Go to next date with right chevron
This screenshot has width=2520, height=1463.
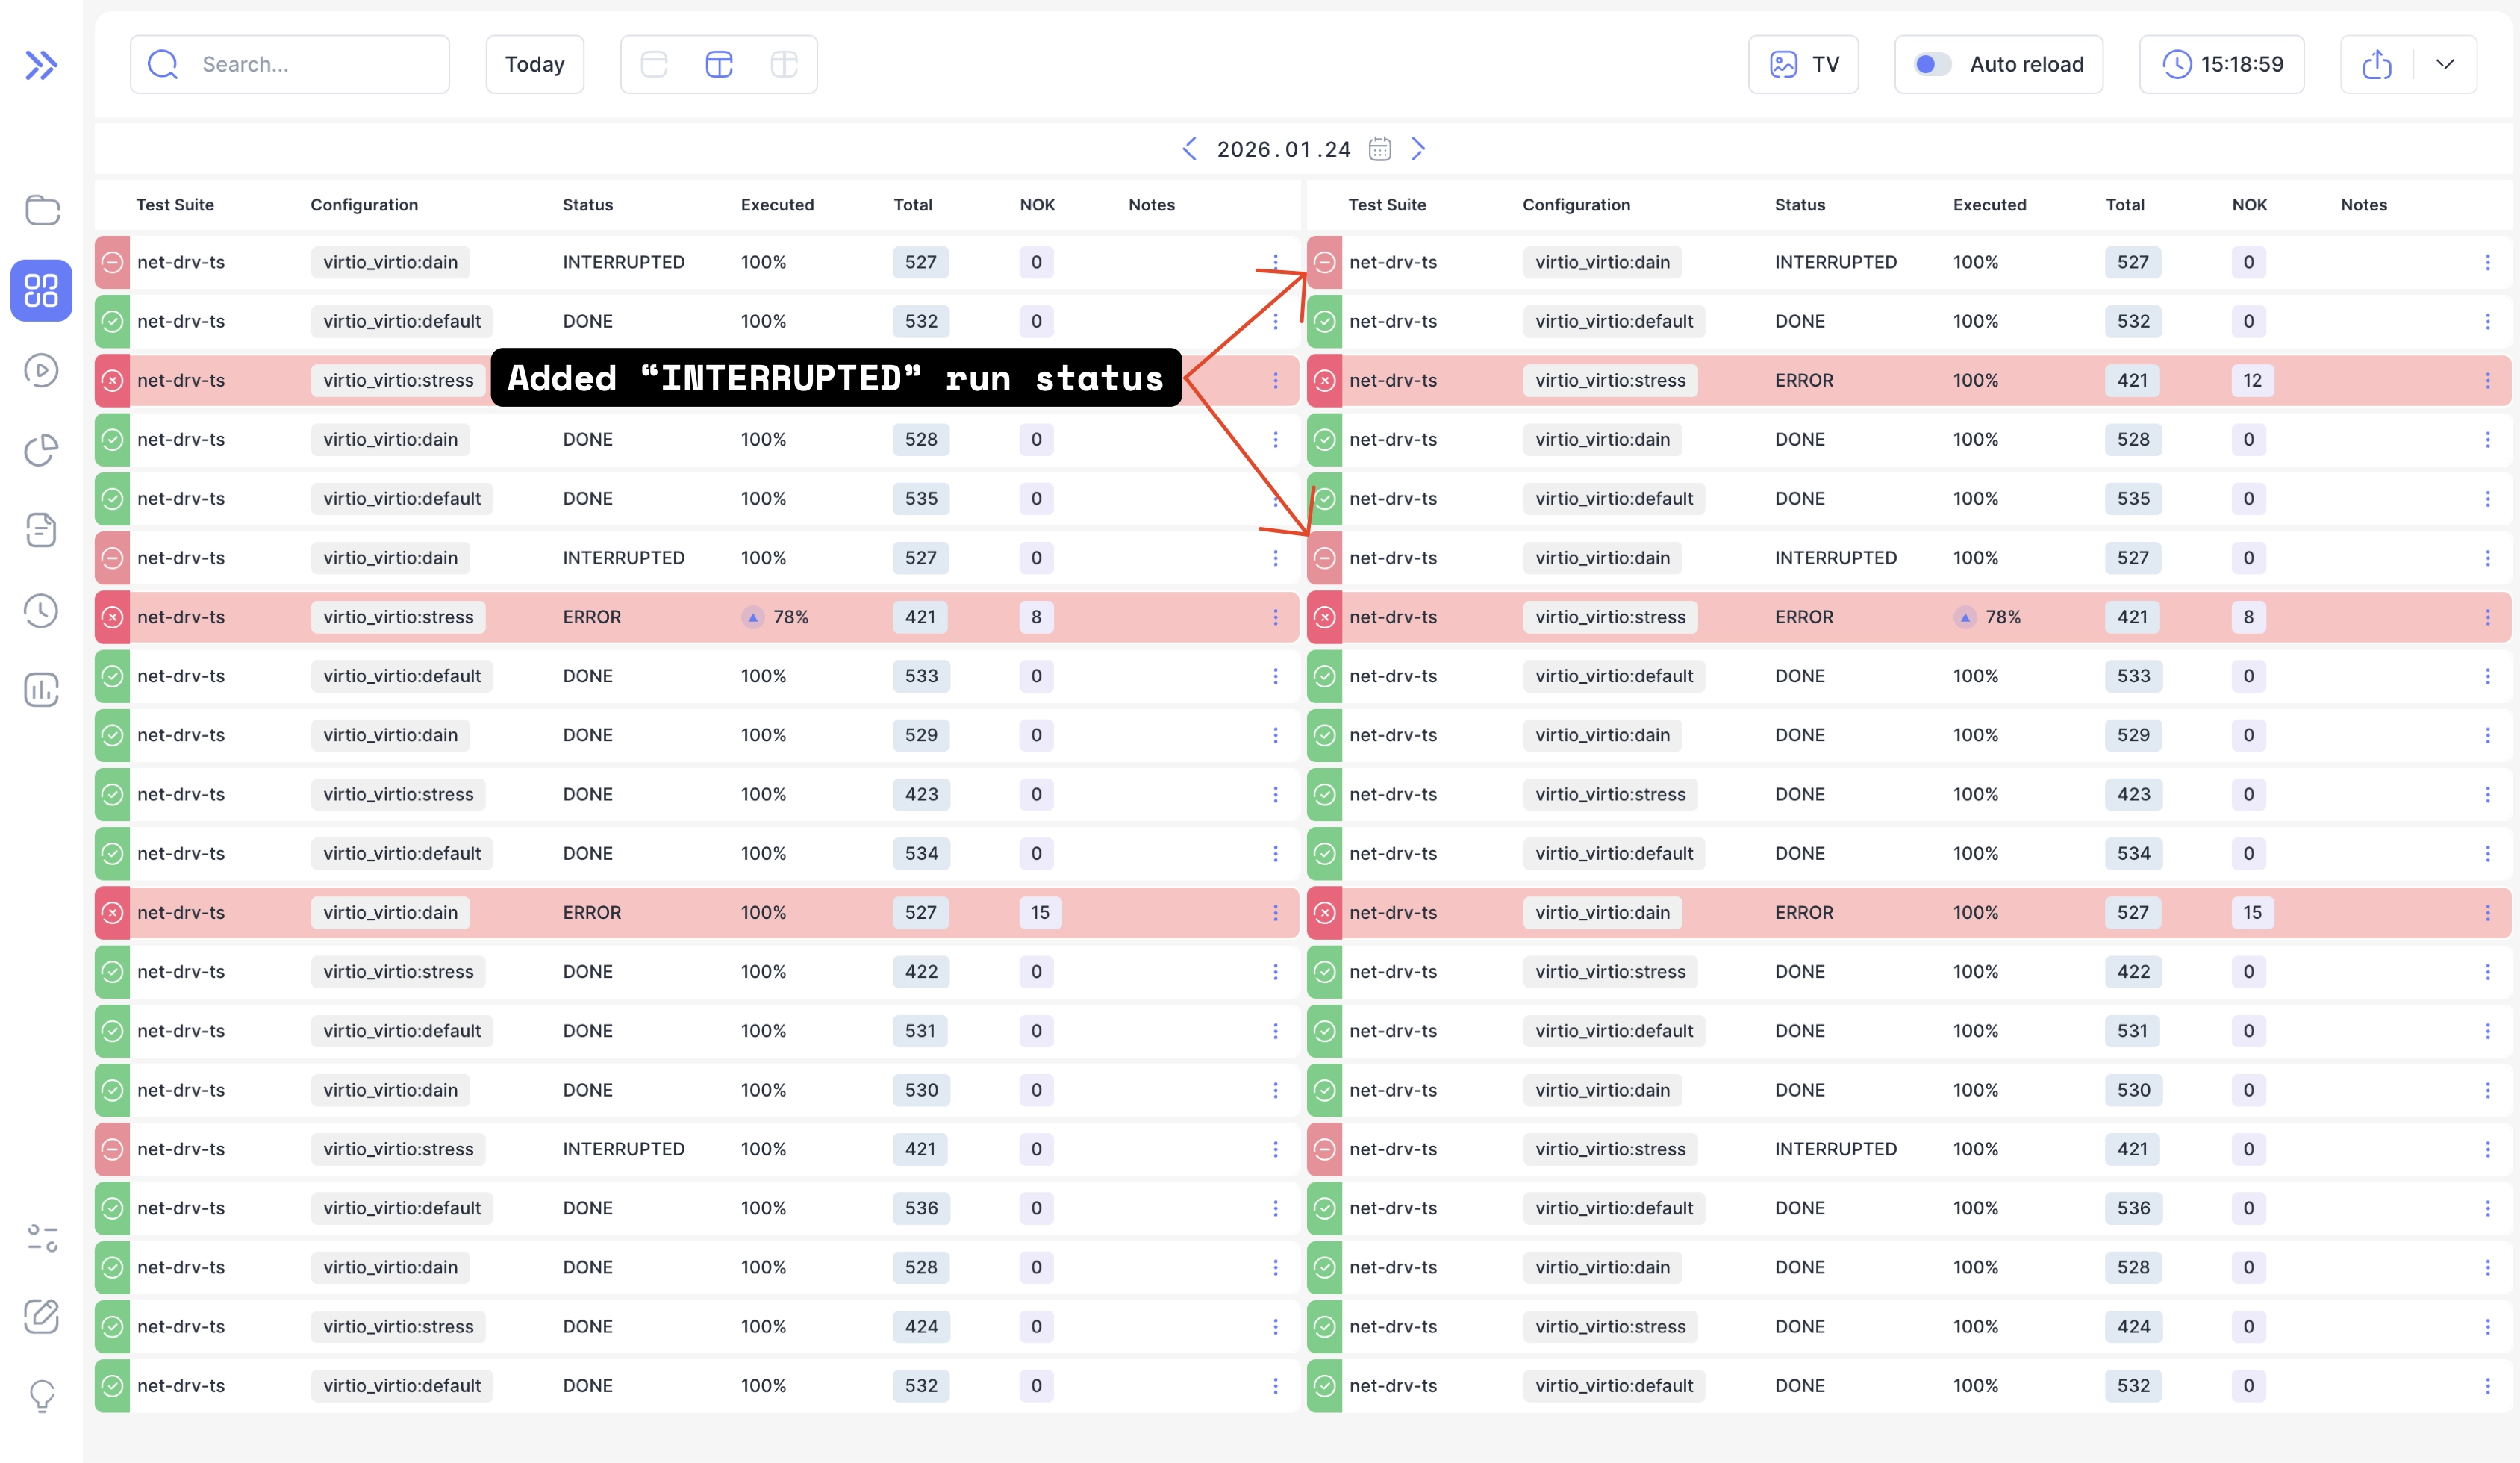pyautogui.click(x=1418, y=149)
